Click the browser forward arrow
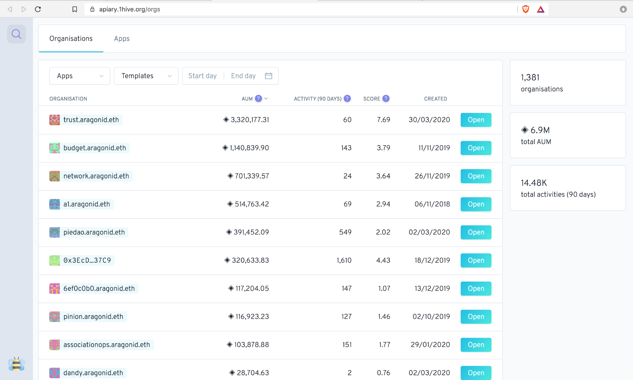The height and width of the screenshot is (380, 633). point(24,9)
